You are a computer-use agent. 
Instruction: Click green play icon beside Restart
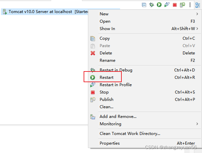point(93,78)
